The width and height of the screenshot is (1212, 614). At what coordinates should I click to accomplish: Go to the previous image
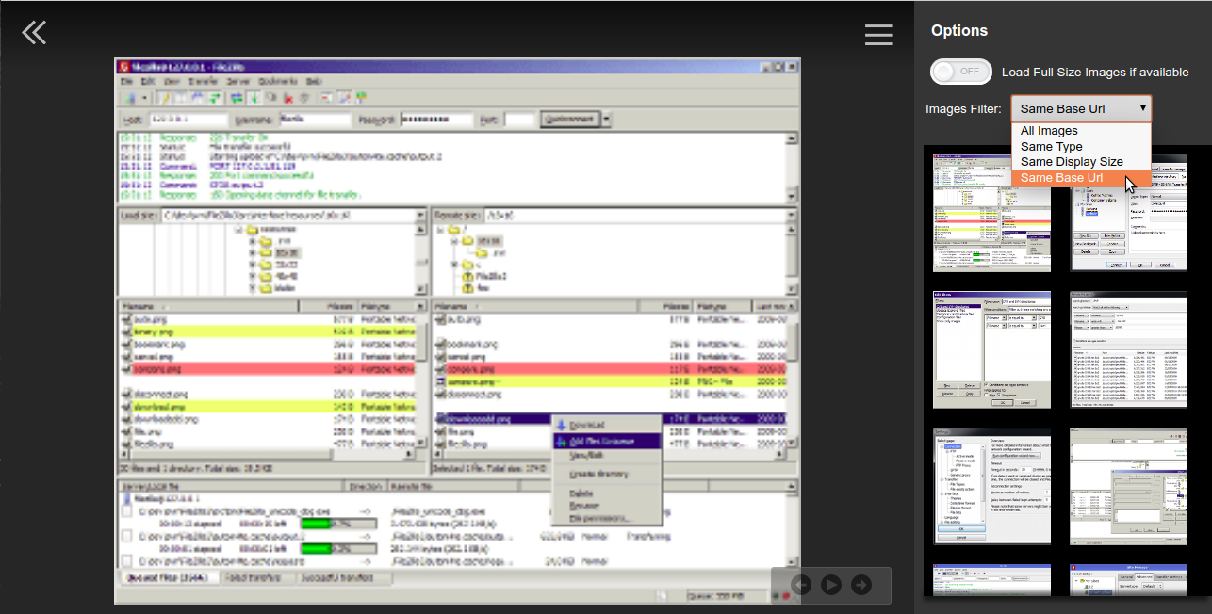point(801,585)
